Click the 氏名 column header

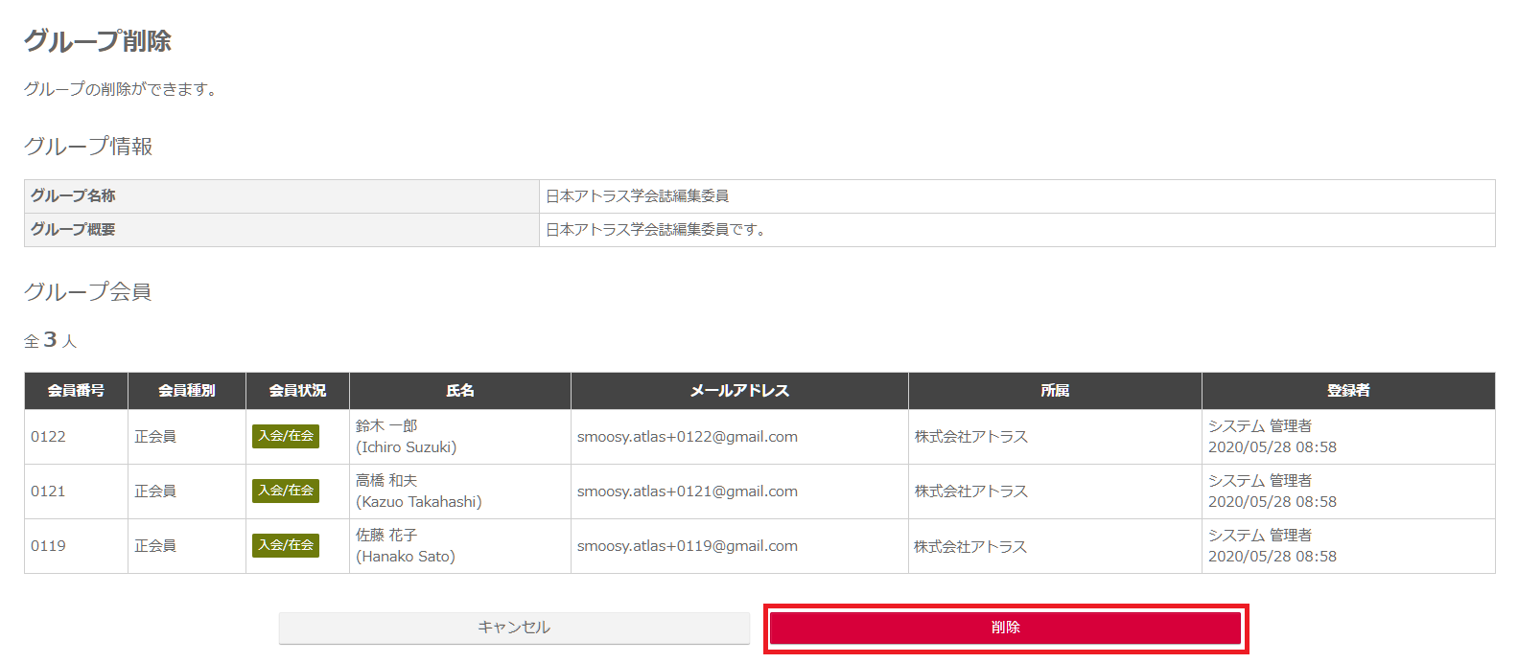pos(460,391)
